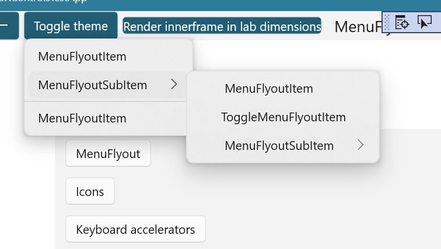Toggle the app theme
The image size is (441, 249).
(71, 26)
